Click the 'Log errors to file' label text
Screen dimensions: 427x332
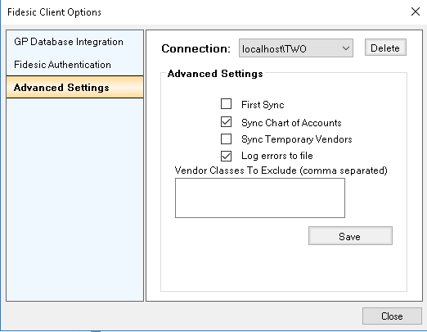[x=277, y=156]
